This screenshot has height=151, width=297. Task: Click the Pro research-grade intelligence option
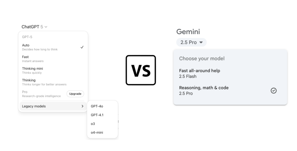[41, 94]
